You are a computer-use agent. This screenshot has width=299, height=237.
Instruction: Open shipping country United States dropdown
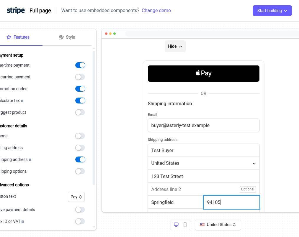coord(203,163)
